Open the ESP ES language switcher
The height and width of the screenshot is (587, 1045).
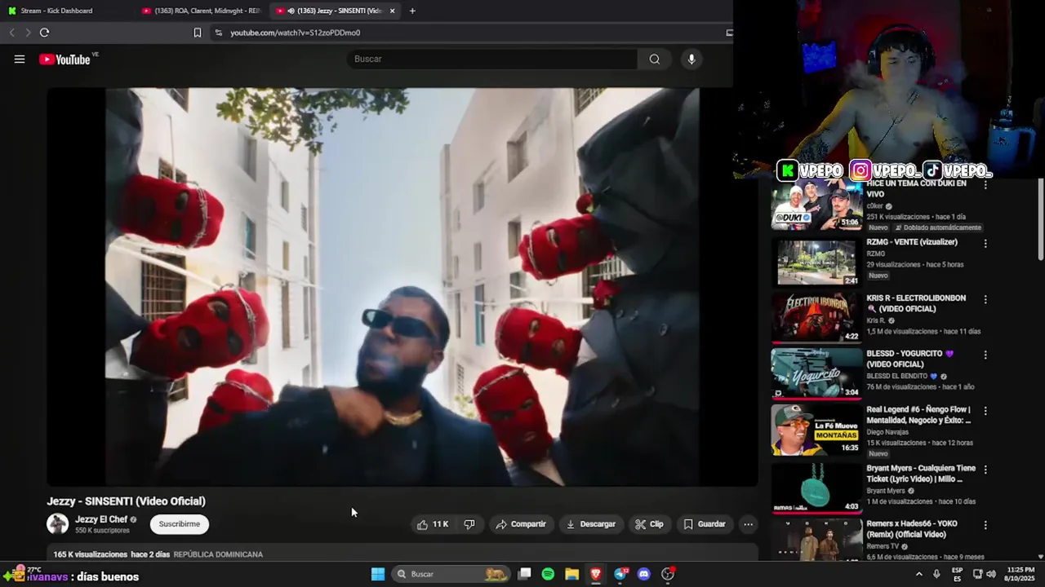[x=957, y=574]
